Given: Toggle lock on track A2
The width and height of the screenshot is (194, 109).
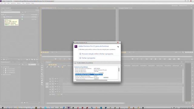Looking at the screenshot, I should 50,89.
